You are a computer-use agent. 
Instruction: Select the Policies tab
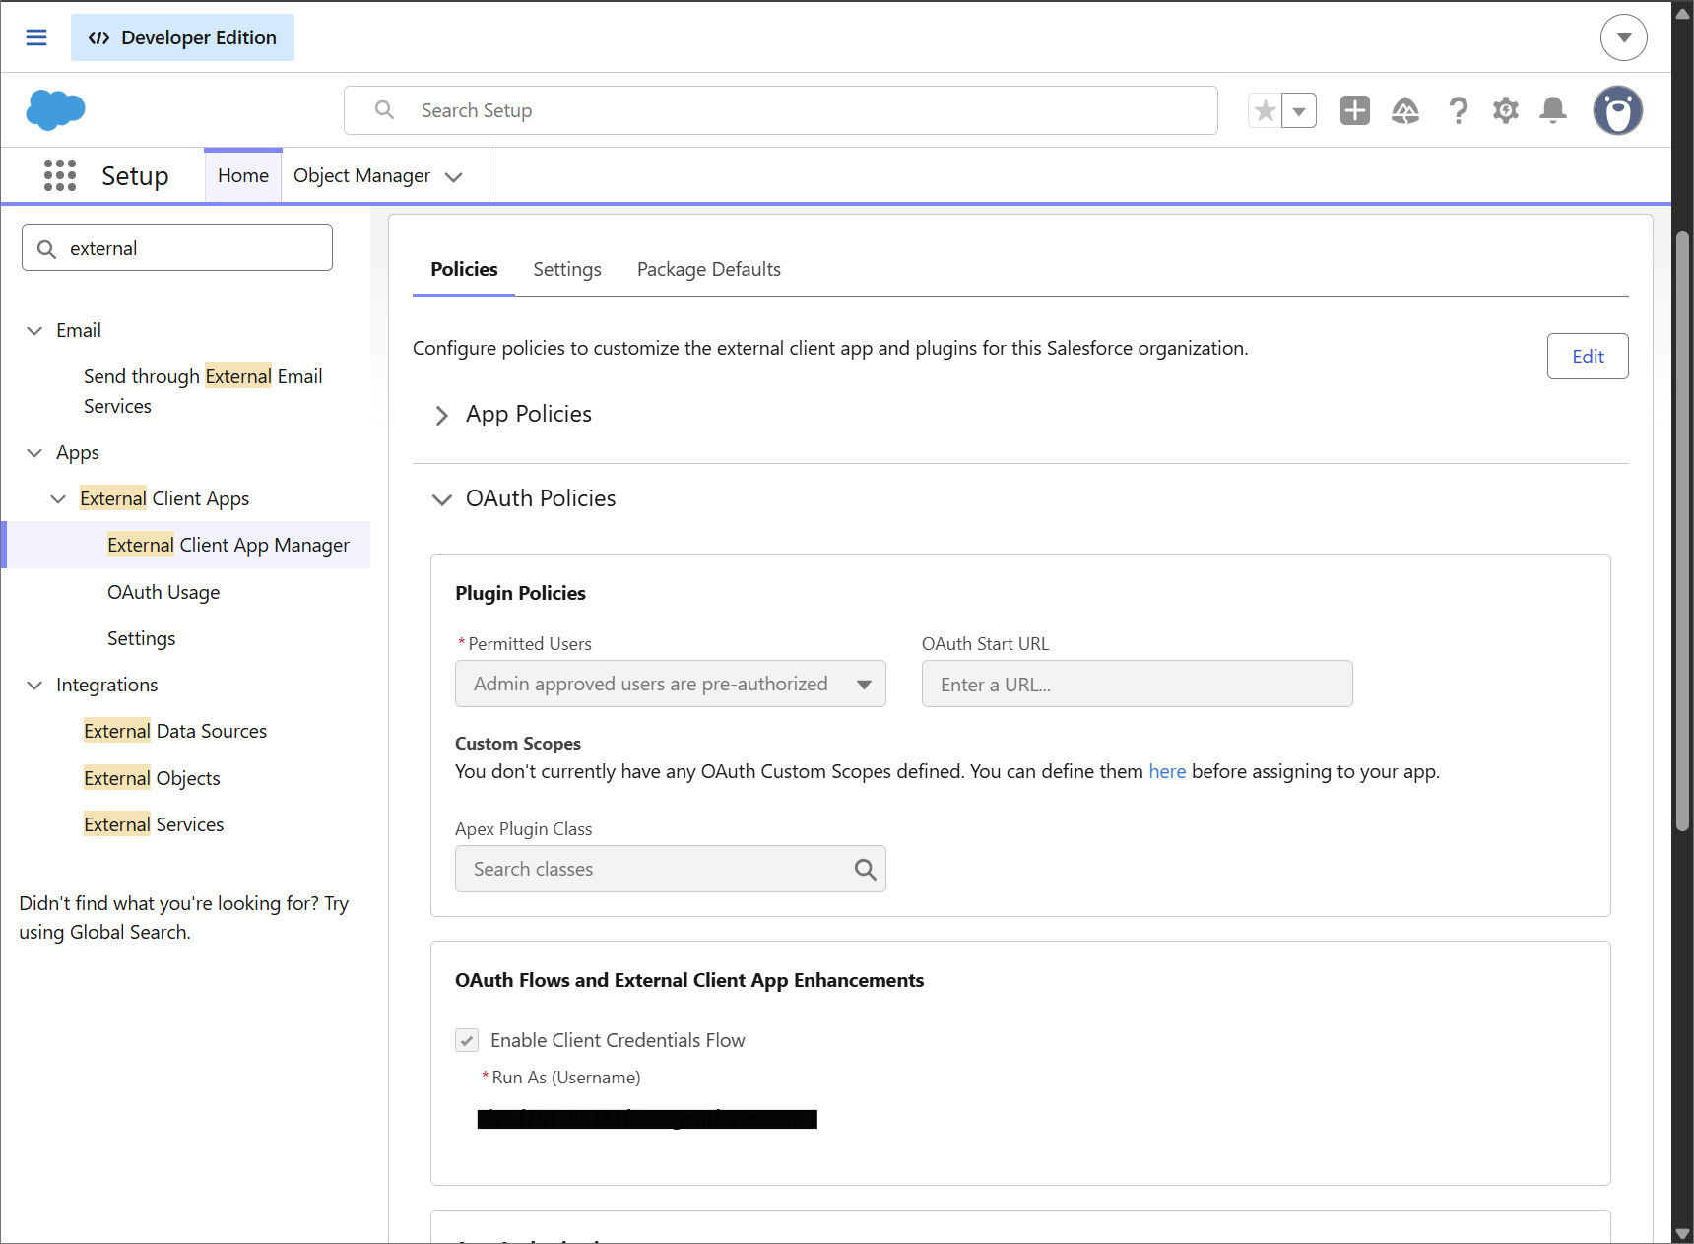click(x=464, y=269)
